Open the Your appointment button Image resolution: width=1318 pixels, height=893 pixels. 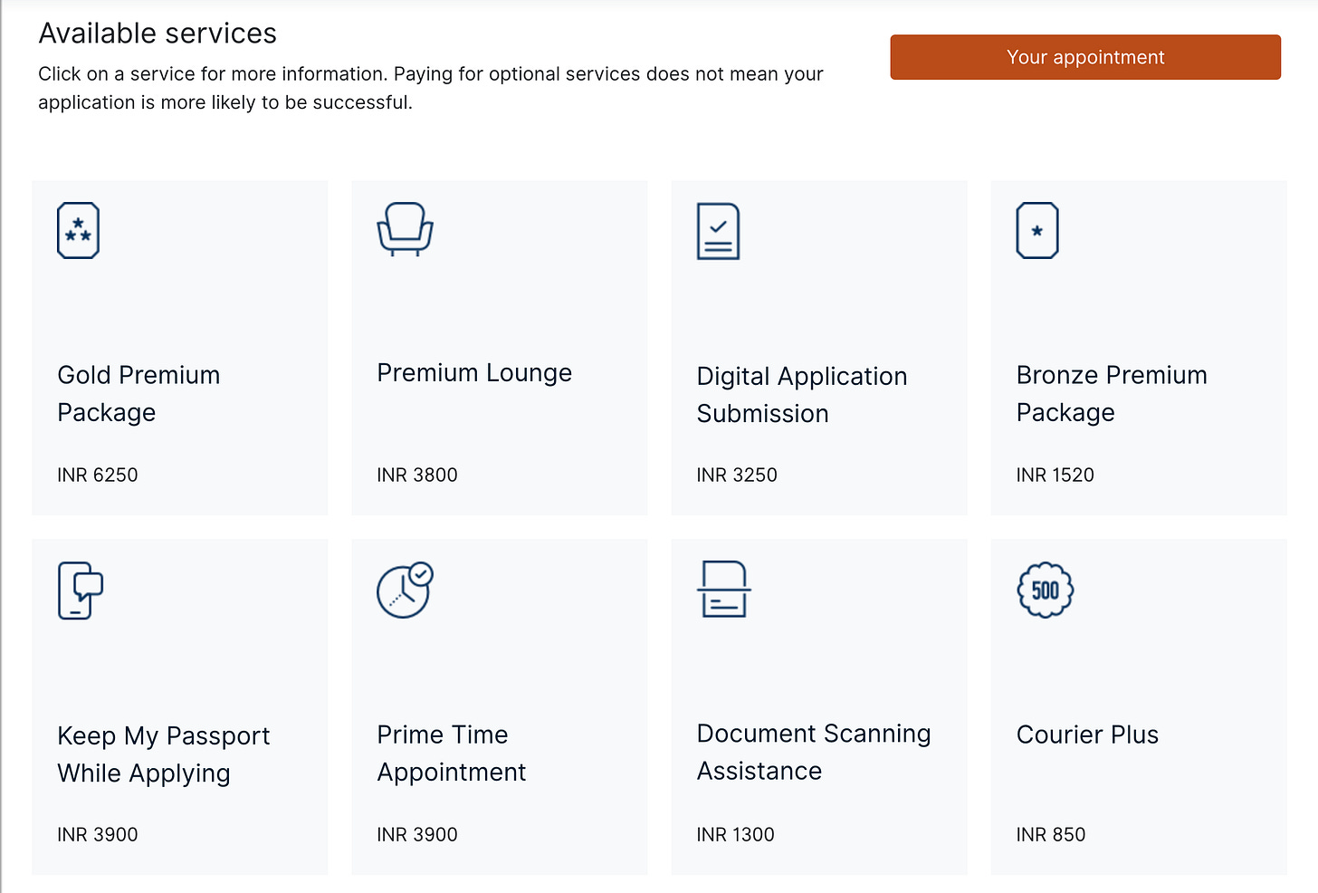(x=1085, y=57)
